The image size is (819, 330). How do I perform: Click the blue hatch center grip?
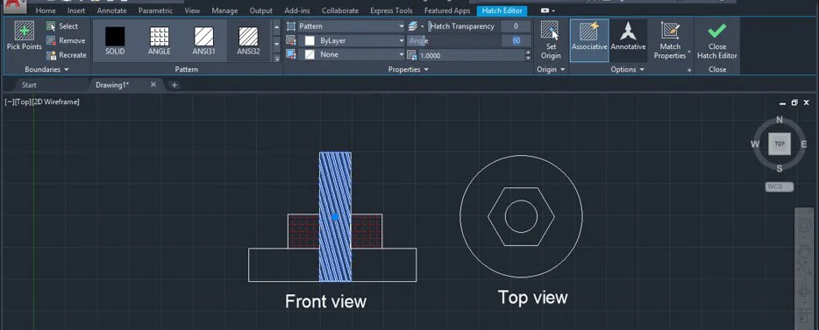point(335,216)
